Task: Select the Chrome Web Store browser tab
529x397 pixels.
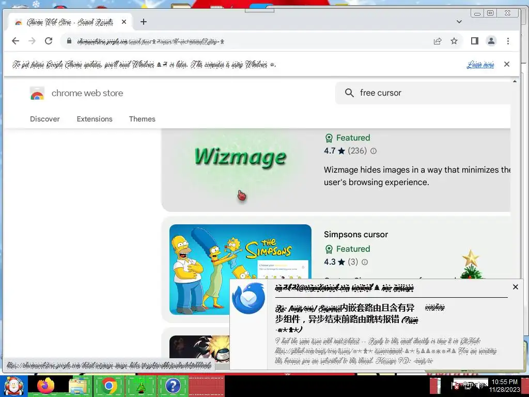Action: tap(70, 22)
